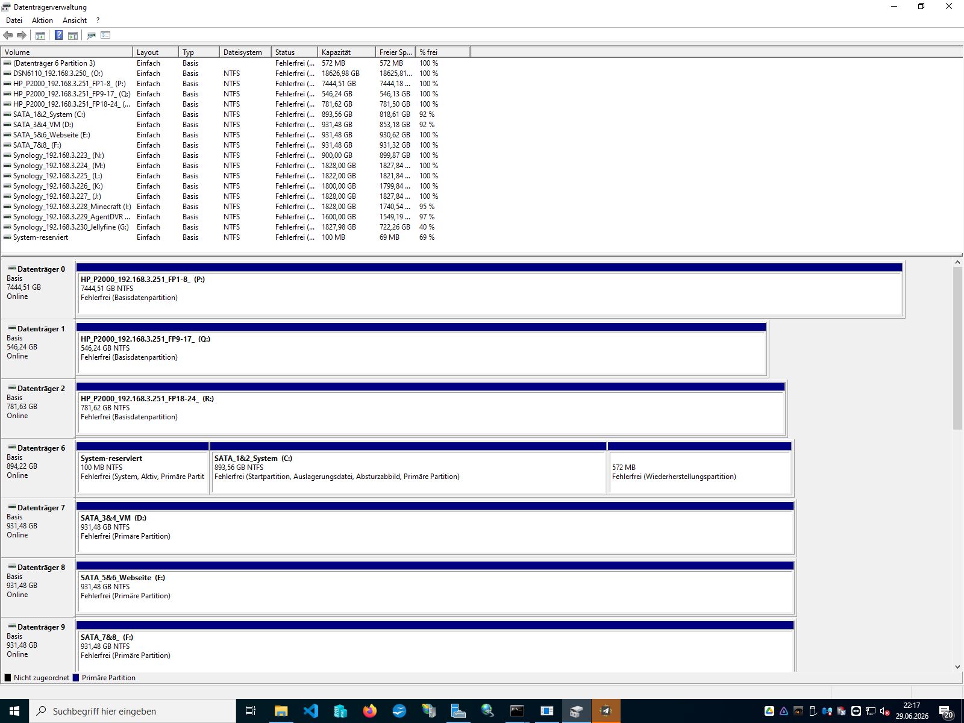Launch Visual Studio Code from taskbar
Screen dimensions: 964x723
pos(310,711)
